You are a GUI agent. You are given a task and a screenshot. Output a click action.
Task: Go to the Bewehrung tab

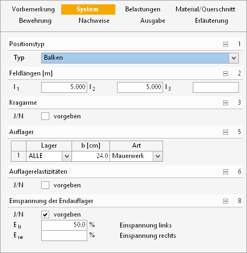pyautogui.click(x=35, y=21)
